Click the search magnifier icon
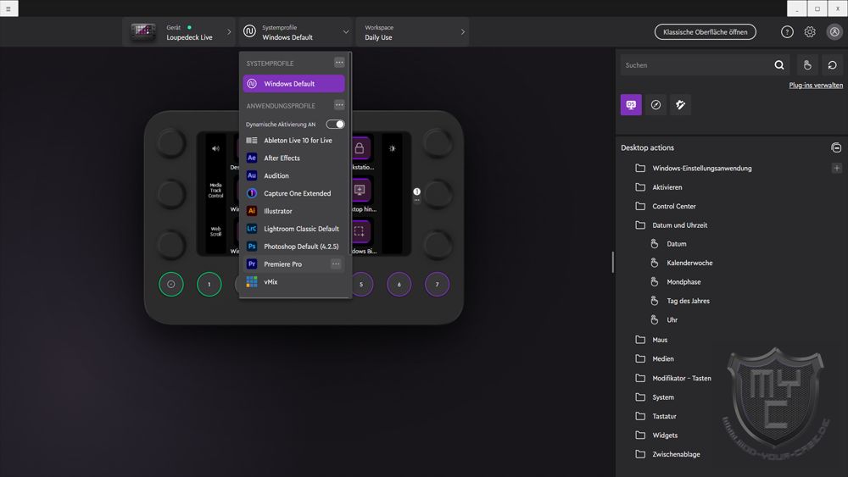The image size is (848, 477). click(x=778, y=65)
